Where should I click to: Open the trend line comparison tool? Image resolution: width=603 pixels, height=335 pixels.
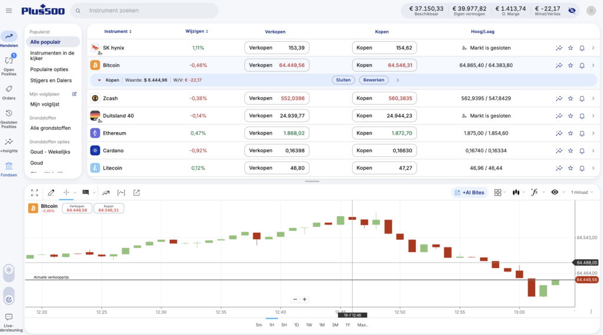(106, 193)
